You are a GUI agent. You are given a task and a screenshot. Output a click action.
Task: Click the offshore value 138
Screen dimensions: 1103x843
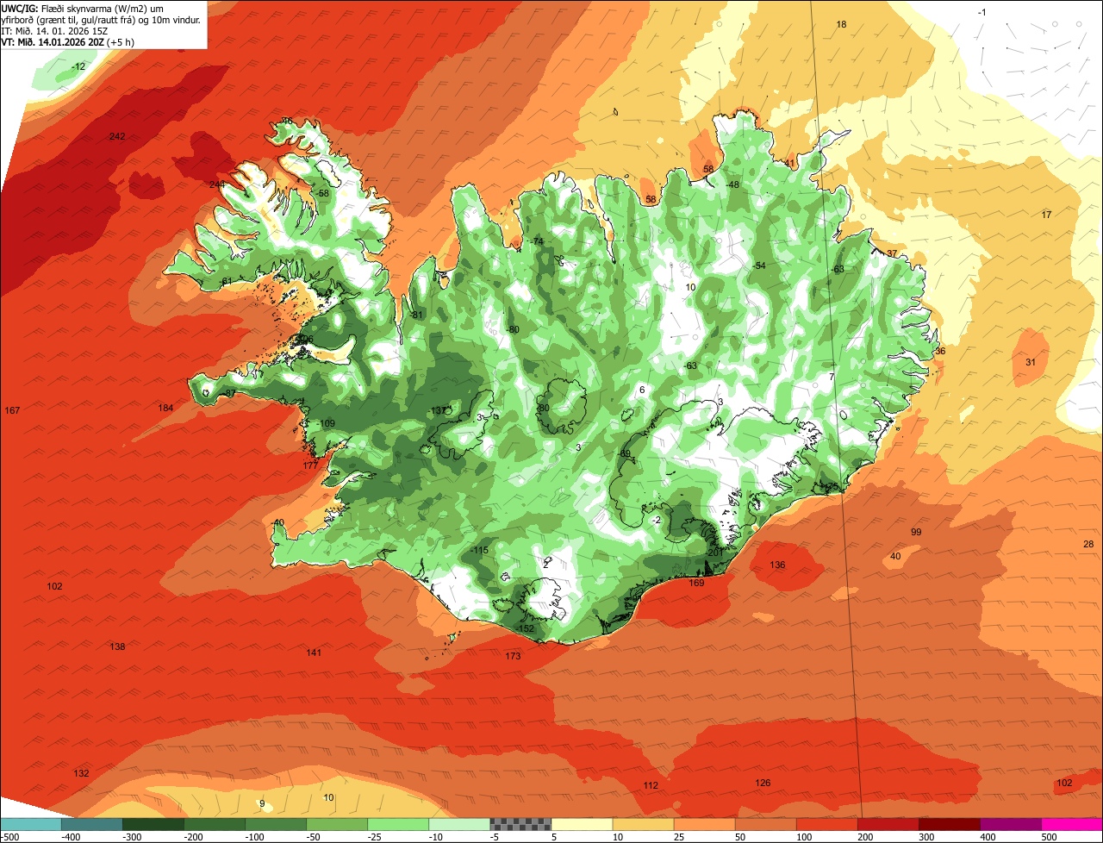coord(118,646)
